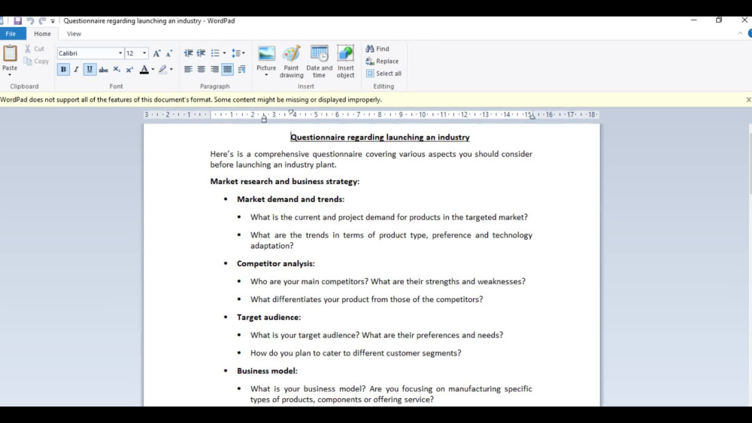Decrease paragraph indent
The height and width of the screenshot is (423, 752).
[x=189, y=53]
